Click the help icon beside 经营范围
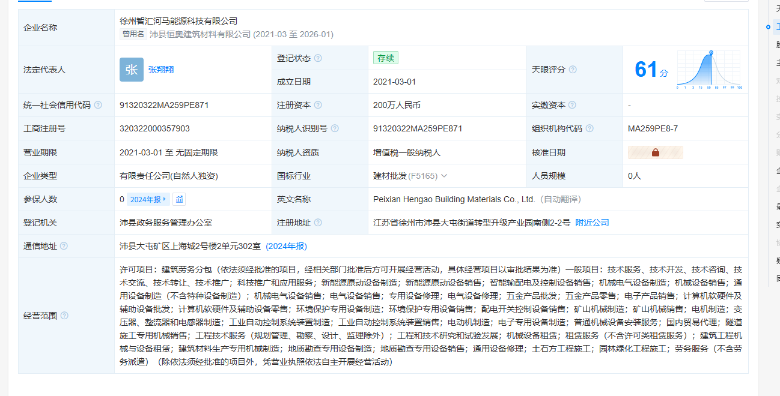The height and width of the screenshot is (396, 780). (64, 316)
